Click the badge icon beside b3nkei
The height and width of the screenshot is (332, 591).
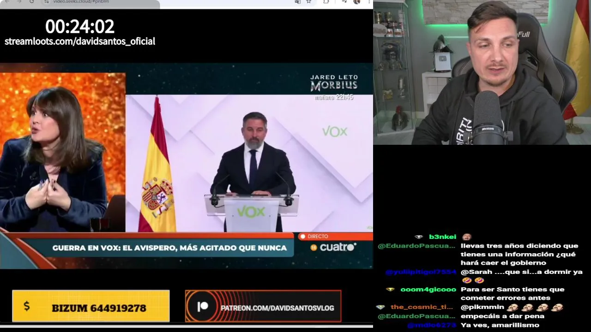(419, 237)
